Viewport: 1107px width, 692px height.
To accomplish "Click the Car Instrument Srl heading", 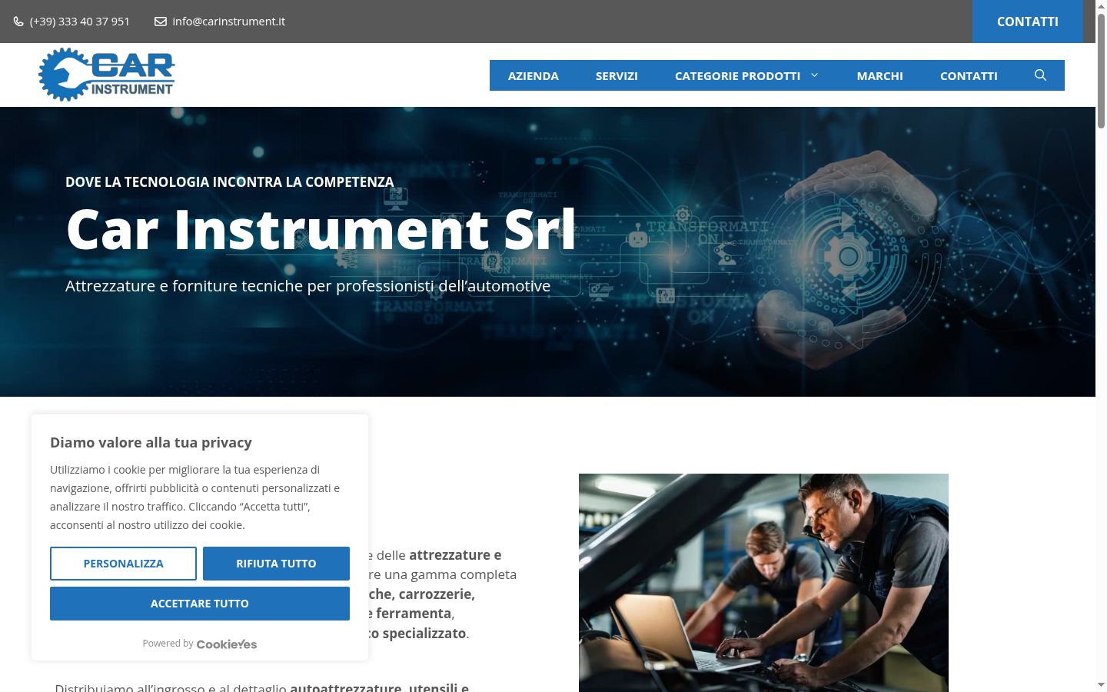I will 321,229.
